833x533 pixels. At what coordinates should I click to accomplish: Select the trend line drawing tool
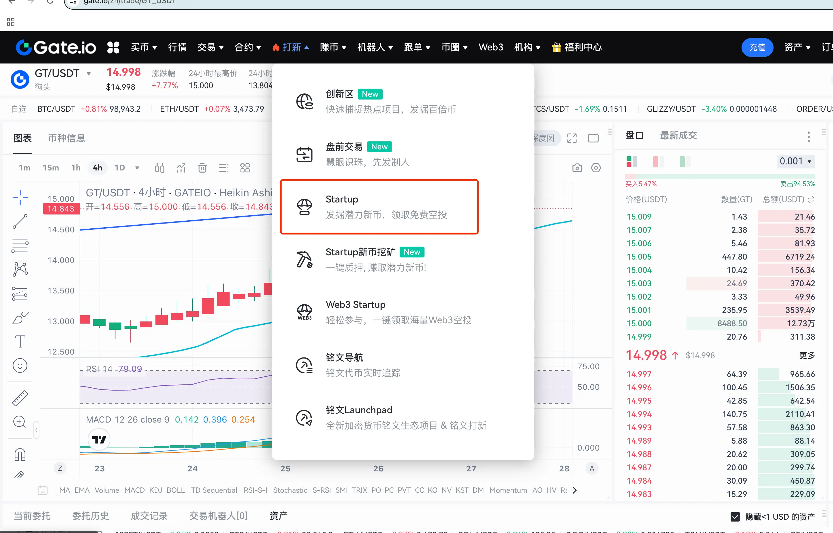[x=20, y=221]
